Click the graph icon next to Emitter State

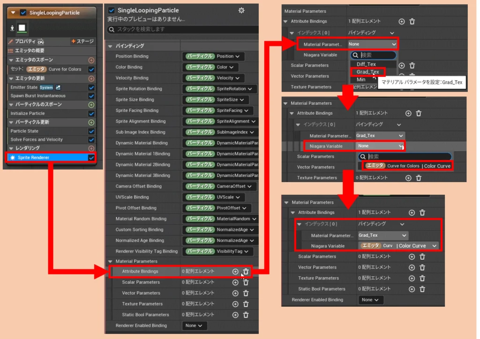(58, 88)
